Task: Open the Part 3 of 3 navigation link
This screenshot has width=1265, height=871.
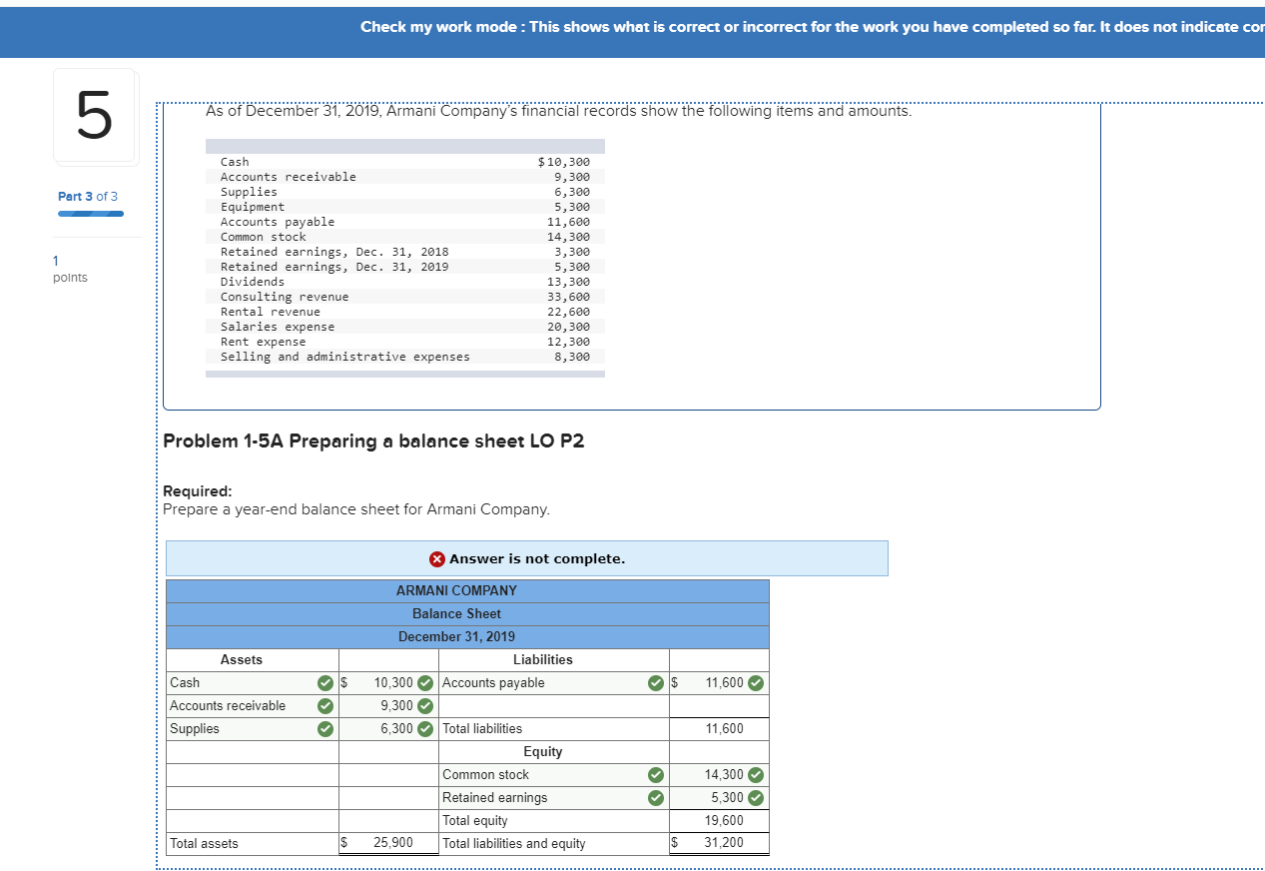Action: [x=88, y=196]
